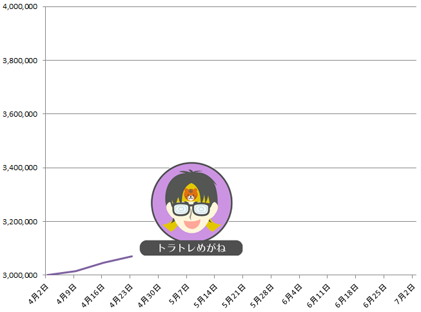Select the 6月4日 date marker
The height and width of the screenshot is (312, 421).
point(292,295)
